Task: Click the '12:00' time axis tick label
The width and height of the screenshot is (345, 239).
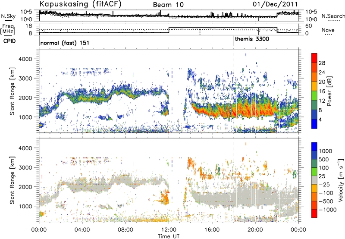Action: tap(169, 230)
